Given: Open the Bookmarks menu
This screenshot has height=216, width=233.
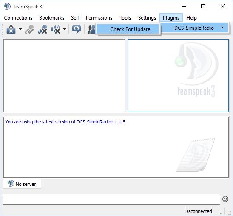Looking at the screenshot, I should [52, 18].
